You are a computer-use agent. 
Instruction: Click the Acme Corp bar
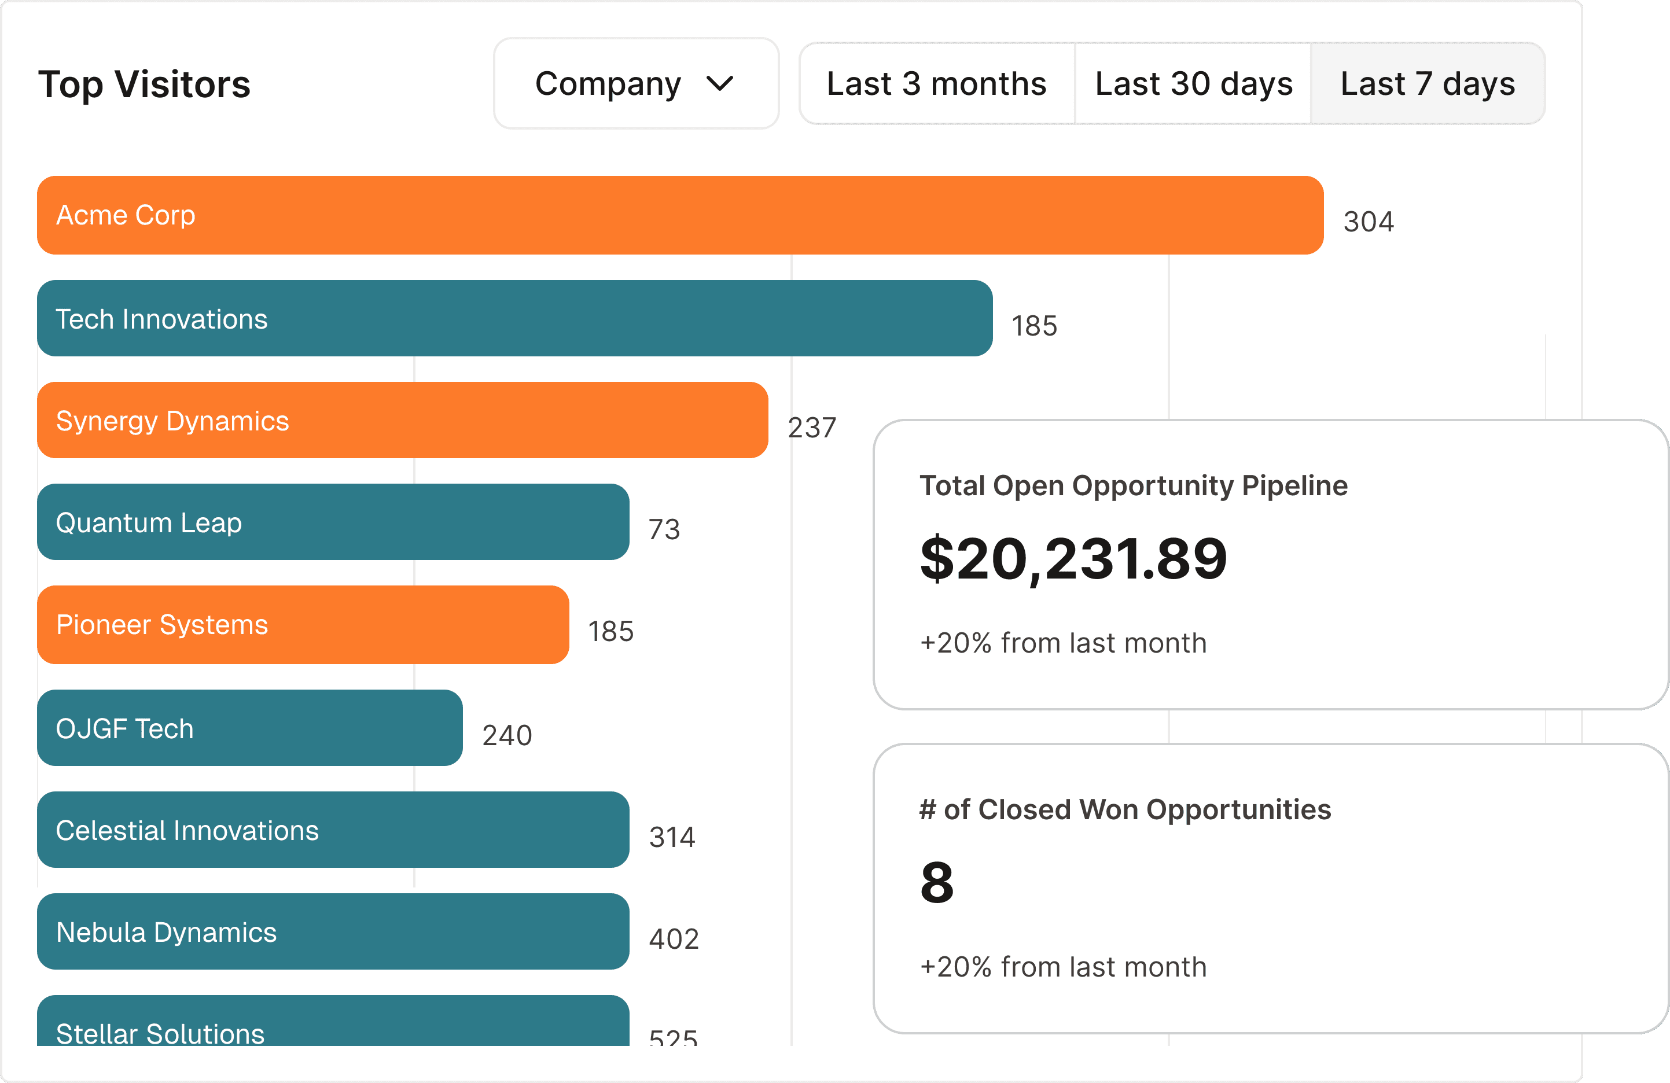[679, 215]
